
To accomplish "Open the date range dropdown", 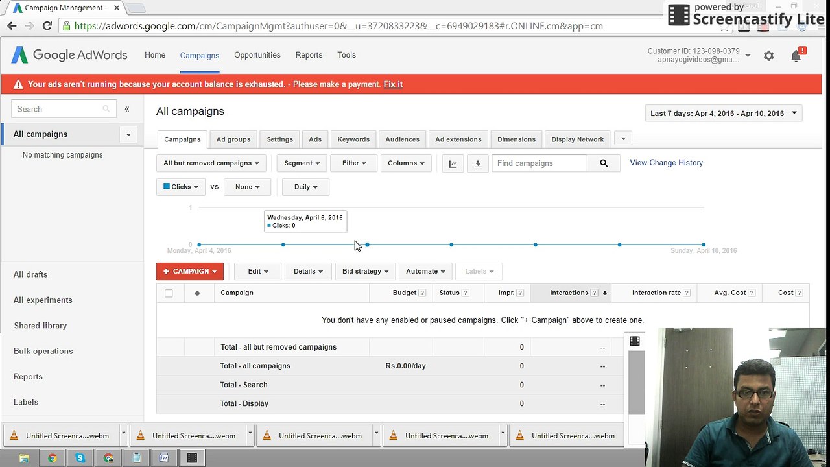I will pos(724,114).
